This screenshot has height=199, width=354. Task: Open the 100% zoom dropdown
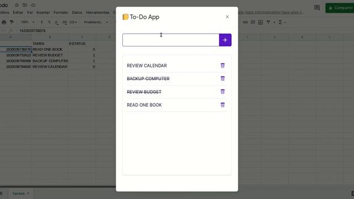(27, 22)
